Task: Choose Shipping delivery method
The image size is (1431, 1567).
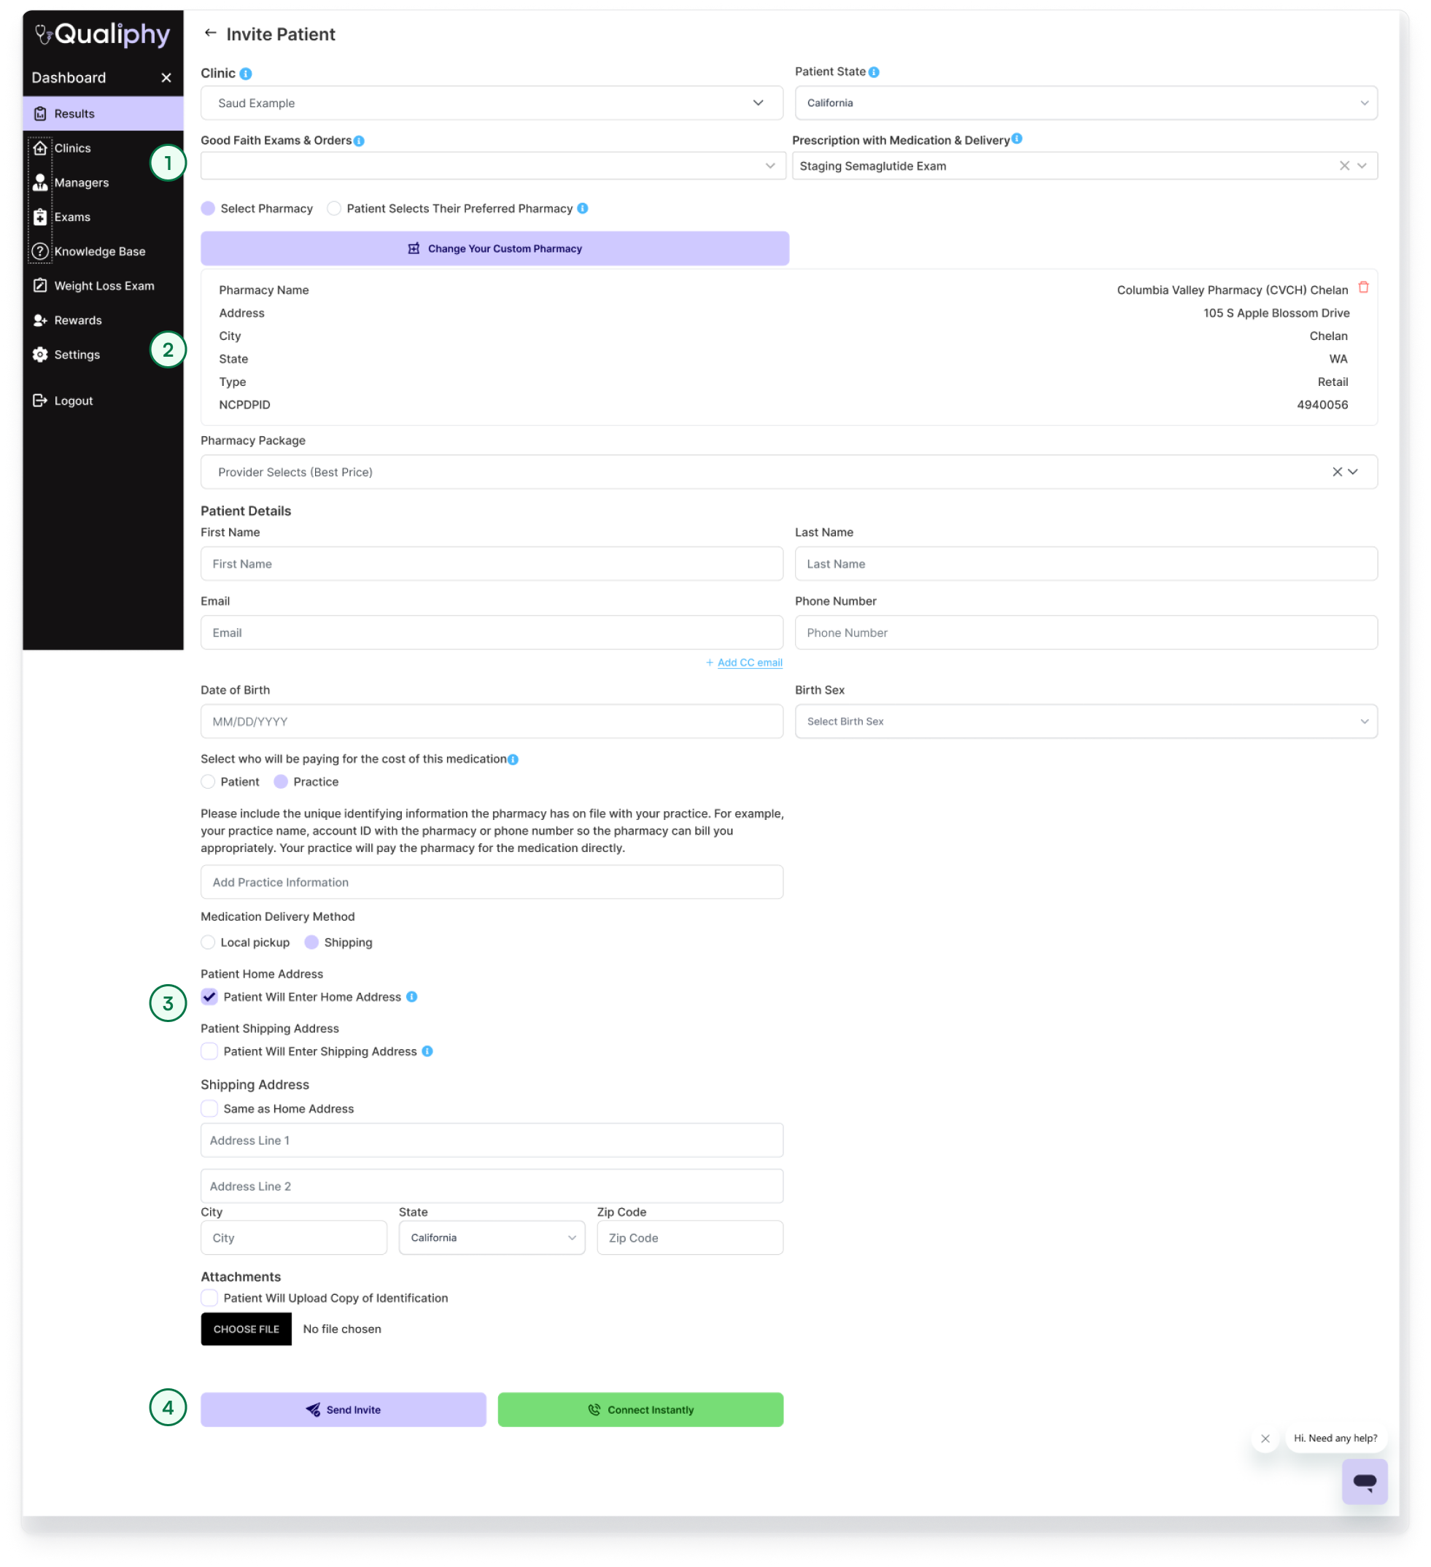Action: (x=311, y=942)
